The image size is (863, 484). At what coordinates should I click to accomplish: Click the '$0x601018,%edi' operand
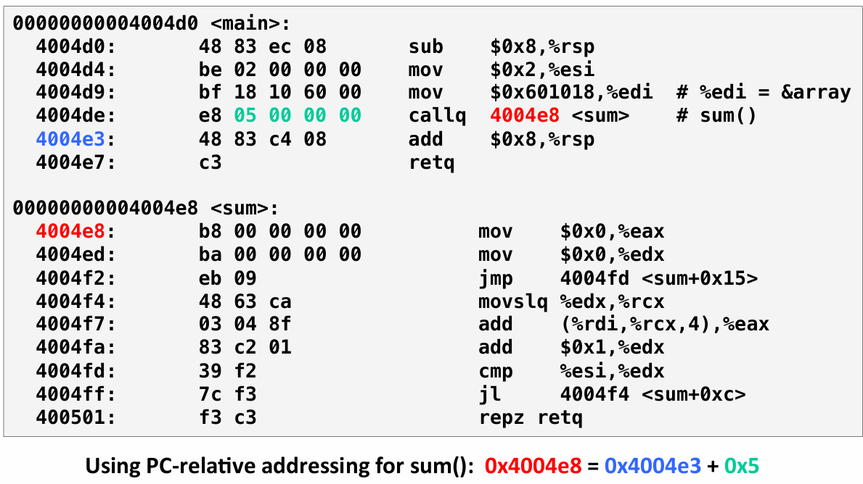click(x=571, y=93)
